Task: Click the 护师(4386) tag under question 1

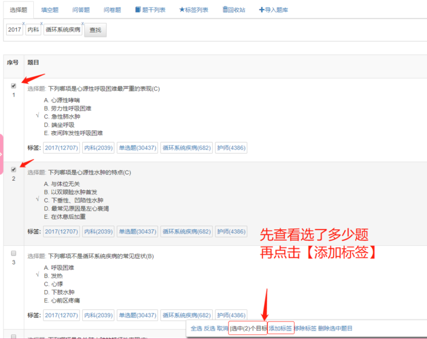Action: [231, 148]
